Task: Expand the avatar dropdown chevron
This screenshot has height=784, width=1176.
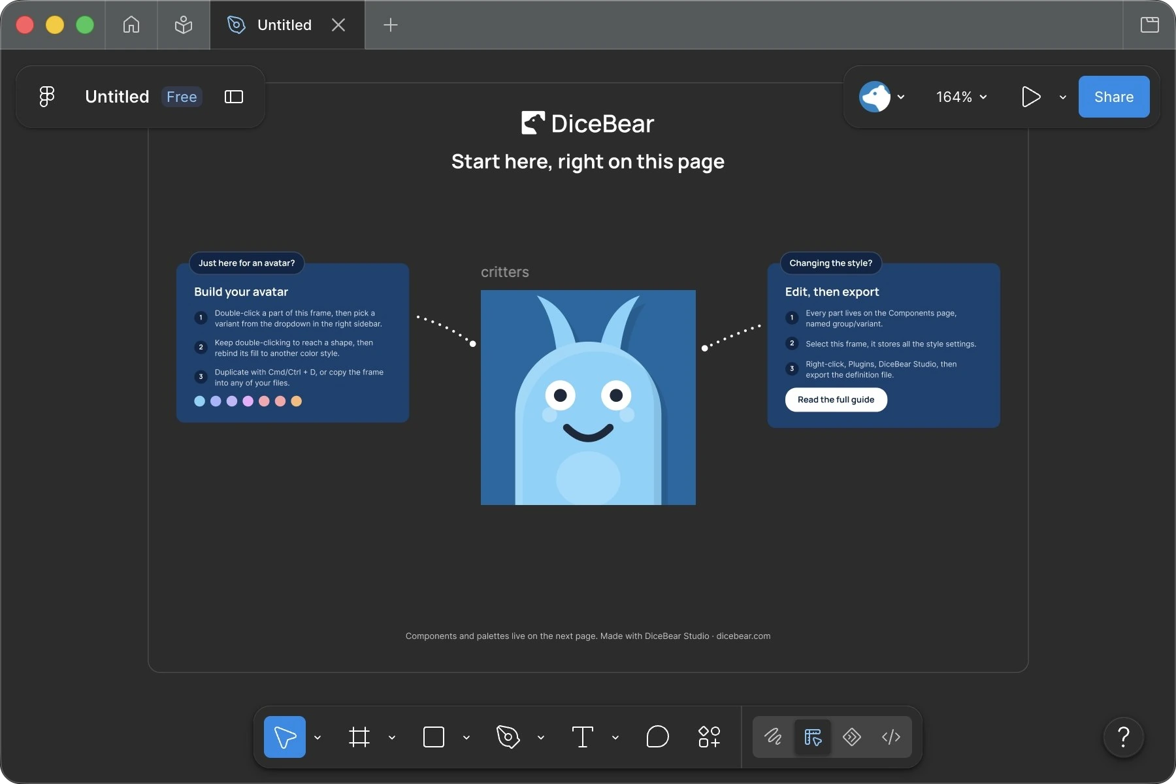Action: (901, 97)
